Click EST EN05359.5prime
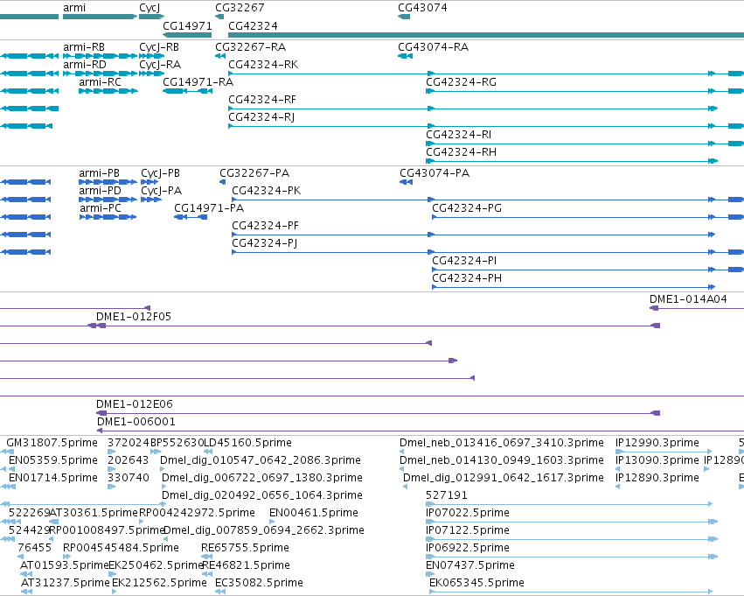The width and height of the screenshot is (744, 596). pyautogui.click(x=53, y=461)
